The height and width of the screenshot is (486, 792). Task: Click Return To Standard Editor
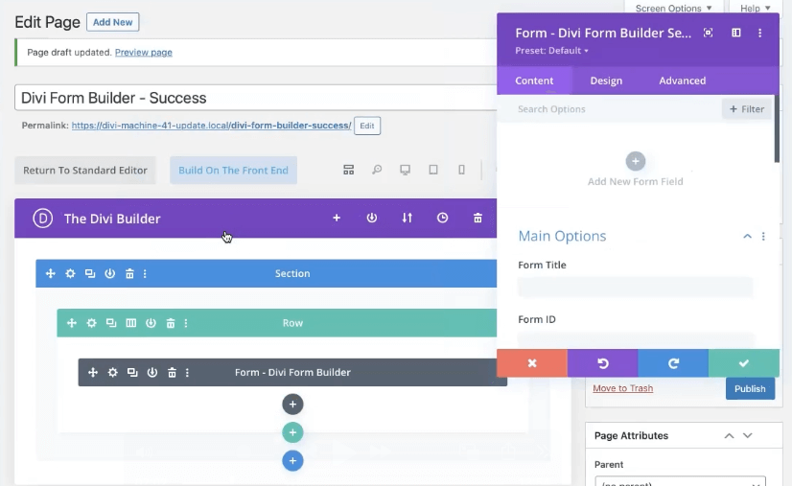click(85, 171)
